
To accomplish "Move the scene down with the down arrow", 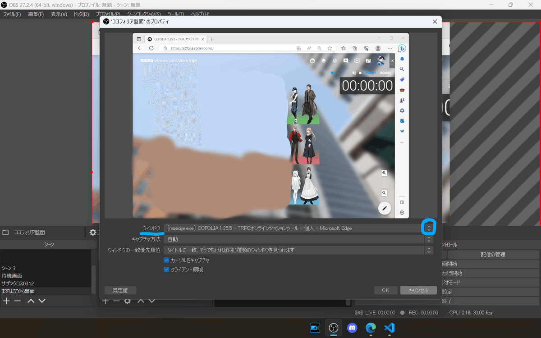I will click(42, 301).
